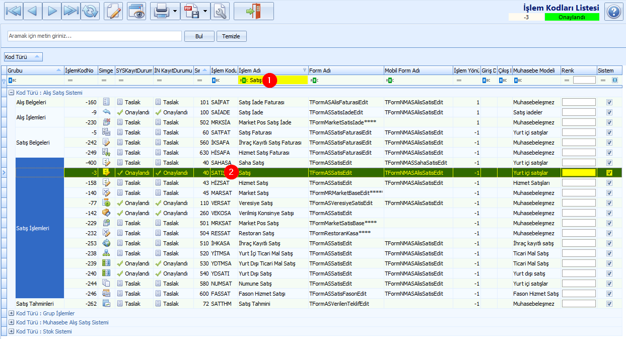The width and height of the screenshot is (626, 339).
Task: Expand the Kod Türü : Grup İşlemler group
Action: click(12, 313)
